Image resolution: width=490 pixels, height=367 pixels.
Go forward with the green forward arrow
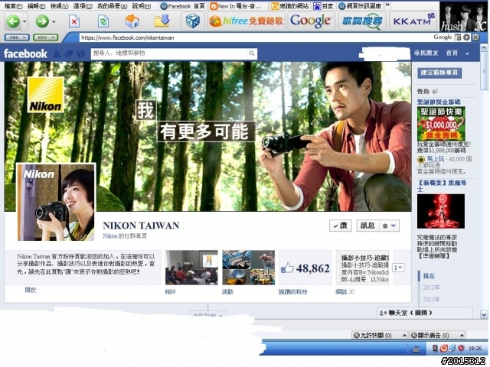click(x=42, y=21)
